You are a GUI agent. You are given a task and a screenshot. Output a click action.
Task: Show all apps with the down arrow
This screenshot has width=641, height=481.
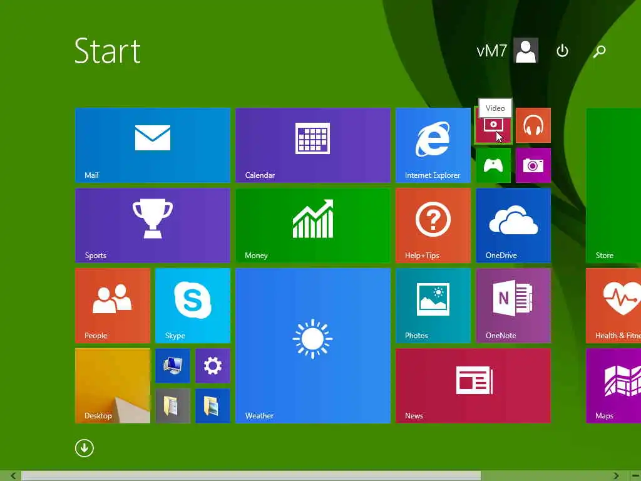pyautogui.click(x=85, y=448)
